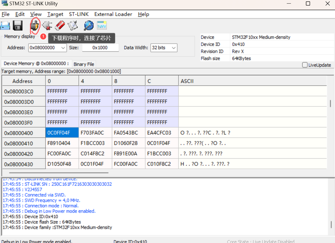Open the Help menu
The width and height of the screenshot is (335, 243).
coord(143,14)
